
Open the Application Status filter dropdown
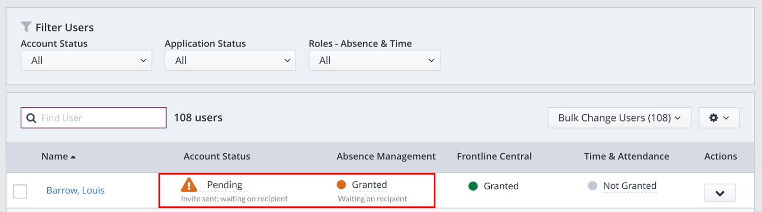tap(230, 61)
